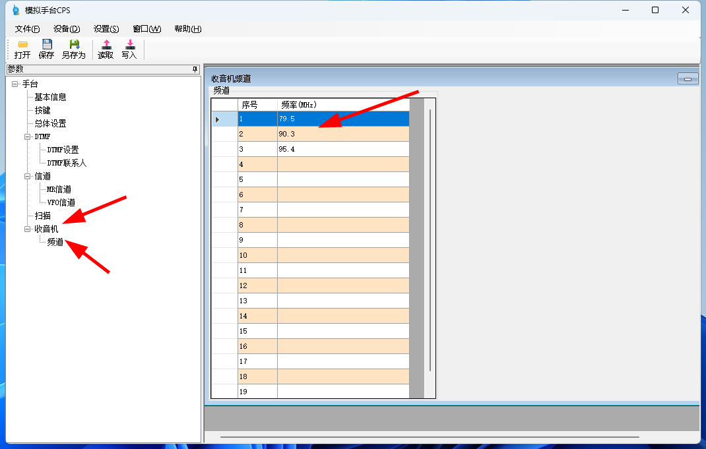The image size is (706, 449).
Task: Toggle the pin icon on the 参数 panel
Action: (x=195, y=69)
